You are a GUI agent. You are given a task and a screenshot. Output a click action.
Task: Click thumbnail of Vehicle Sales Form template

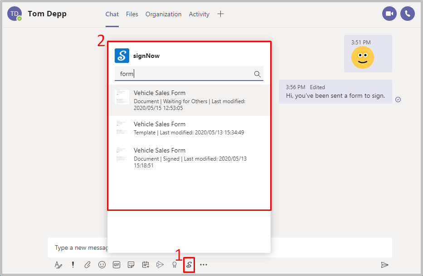click(122, 128)
